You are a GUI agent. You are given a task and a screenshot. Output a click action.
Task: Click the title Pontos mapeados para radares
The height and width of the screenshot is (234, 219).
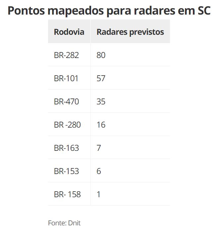point(109,11)
